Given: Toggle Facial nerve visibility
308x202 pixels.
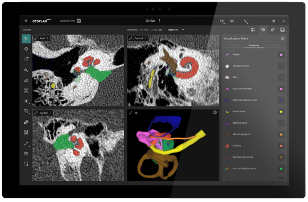Looking at the screenshot, I should point(281,112).
